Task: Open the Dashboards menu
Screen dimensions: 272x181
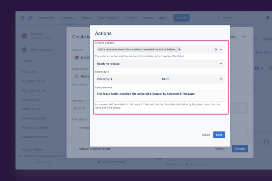Action: coord(109,18)
